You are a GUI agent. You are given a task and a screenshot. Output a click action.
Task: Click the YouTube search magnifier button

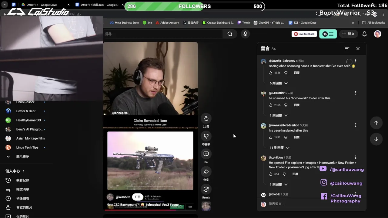pos(230,34)
